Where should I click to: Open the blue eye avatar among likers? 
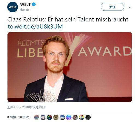click(x=37, y=117)
